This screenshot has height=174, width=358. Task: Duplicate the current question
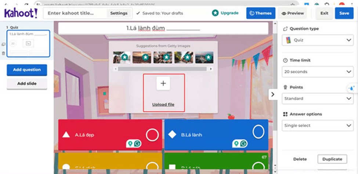coord(332,159)
